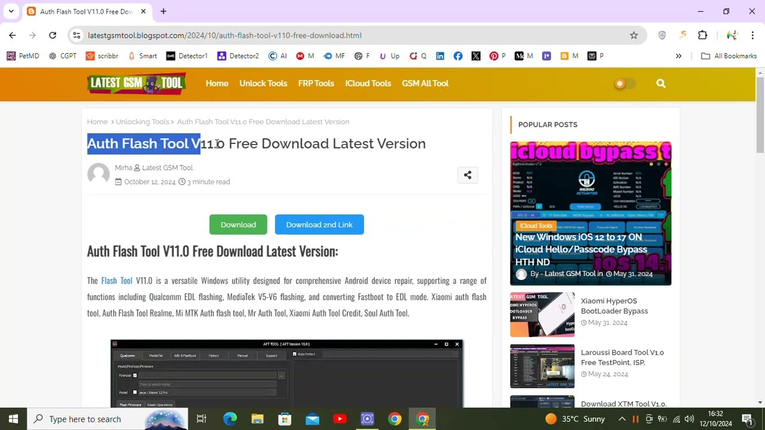Click the Download 2nd Link button
This screenshot has height=430, width=765.
[x=319, y=225]
